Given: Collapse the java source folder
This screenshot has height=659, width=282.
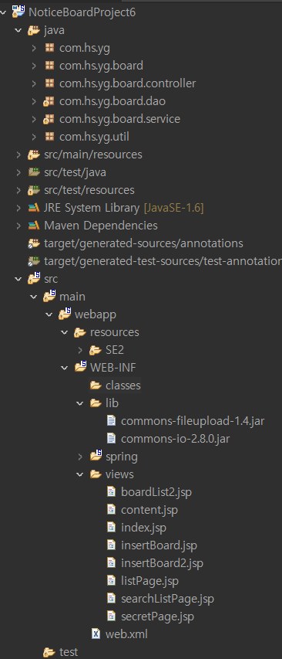Looking at the screenshot, I should click(x=18, y=30).
